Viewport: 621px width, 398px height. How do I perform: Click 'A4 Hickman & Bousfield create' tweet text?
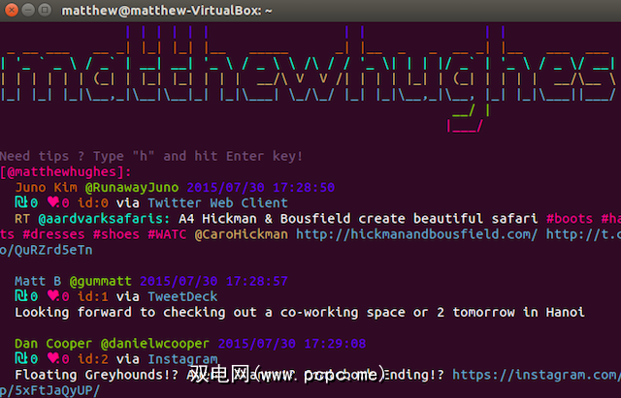(x=358, y=219)
